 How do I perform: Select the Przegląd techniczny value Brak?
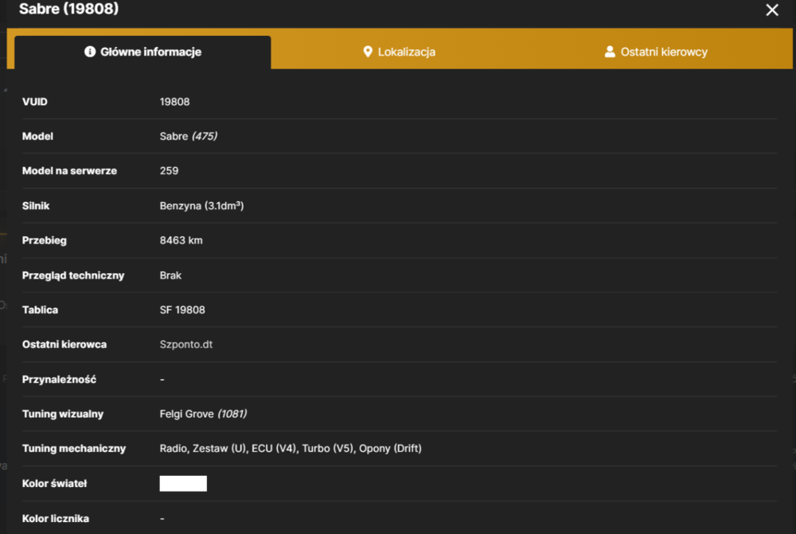(x=170, y=276)
